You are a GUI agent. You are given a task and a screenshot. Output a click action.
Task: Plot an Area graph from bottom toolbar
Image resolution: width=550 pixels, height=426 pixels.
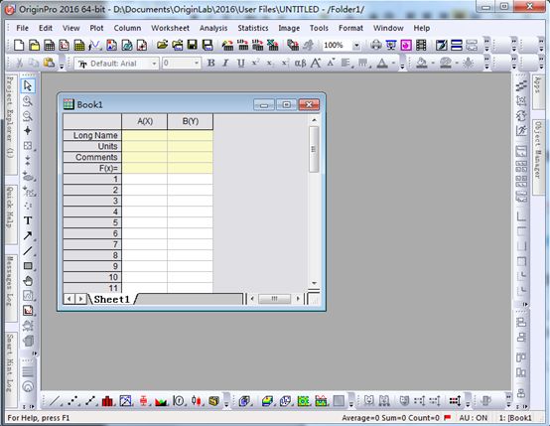pos(161,401)
